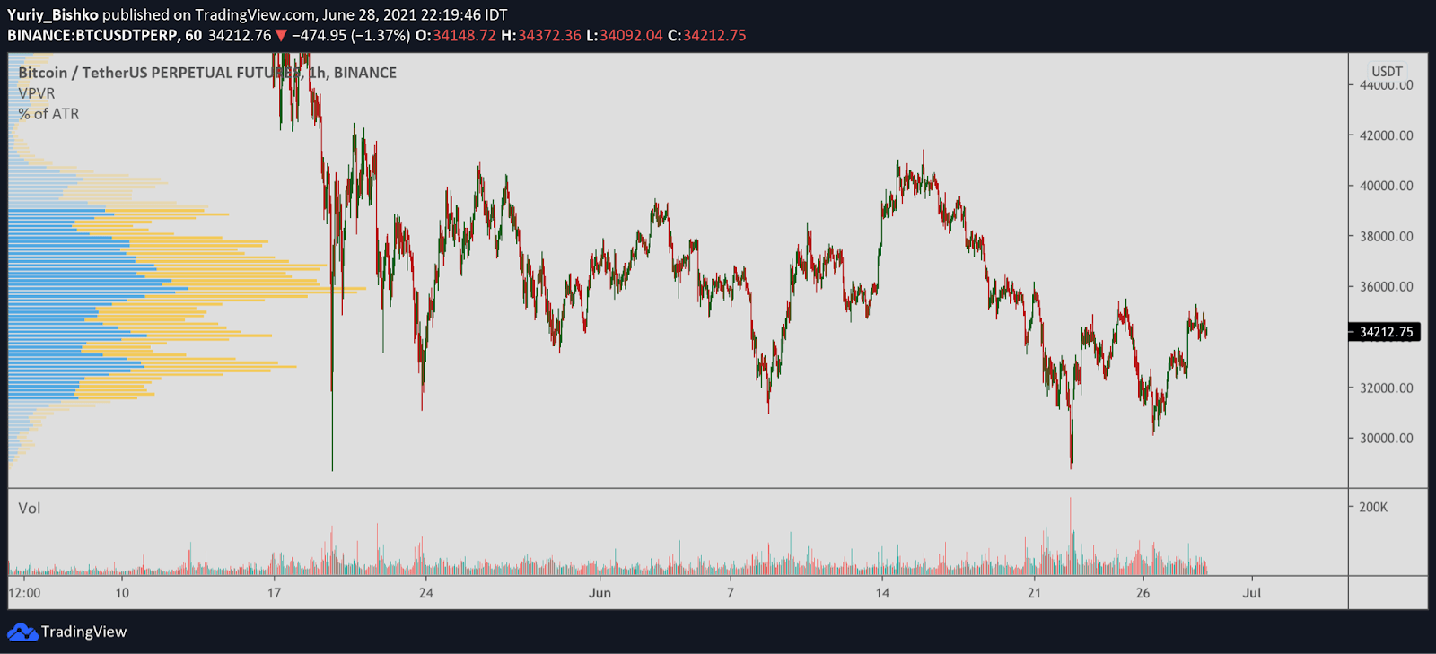Click the 200K volume axis label
This screenshot has width=1436, height=654.
tap(1373, 507)
